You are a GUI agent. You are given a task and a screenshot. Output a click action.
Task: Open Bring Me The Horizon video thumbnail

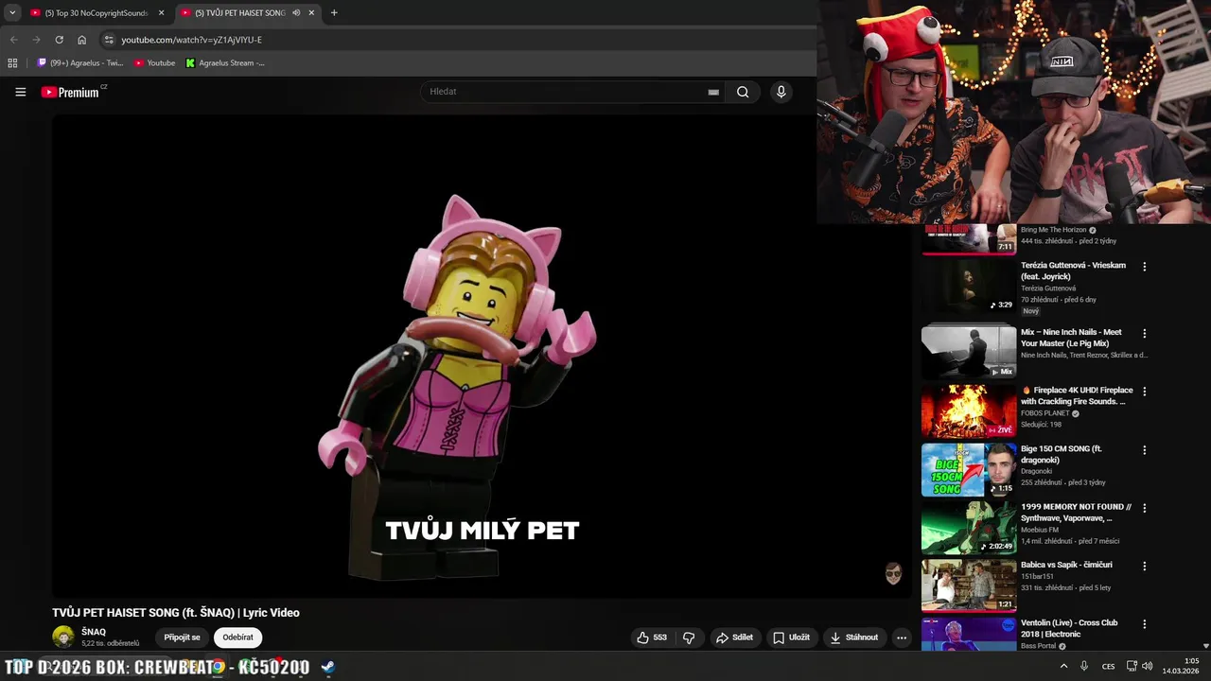pyautogui.click(x=969, y=239)
